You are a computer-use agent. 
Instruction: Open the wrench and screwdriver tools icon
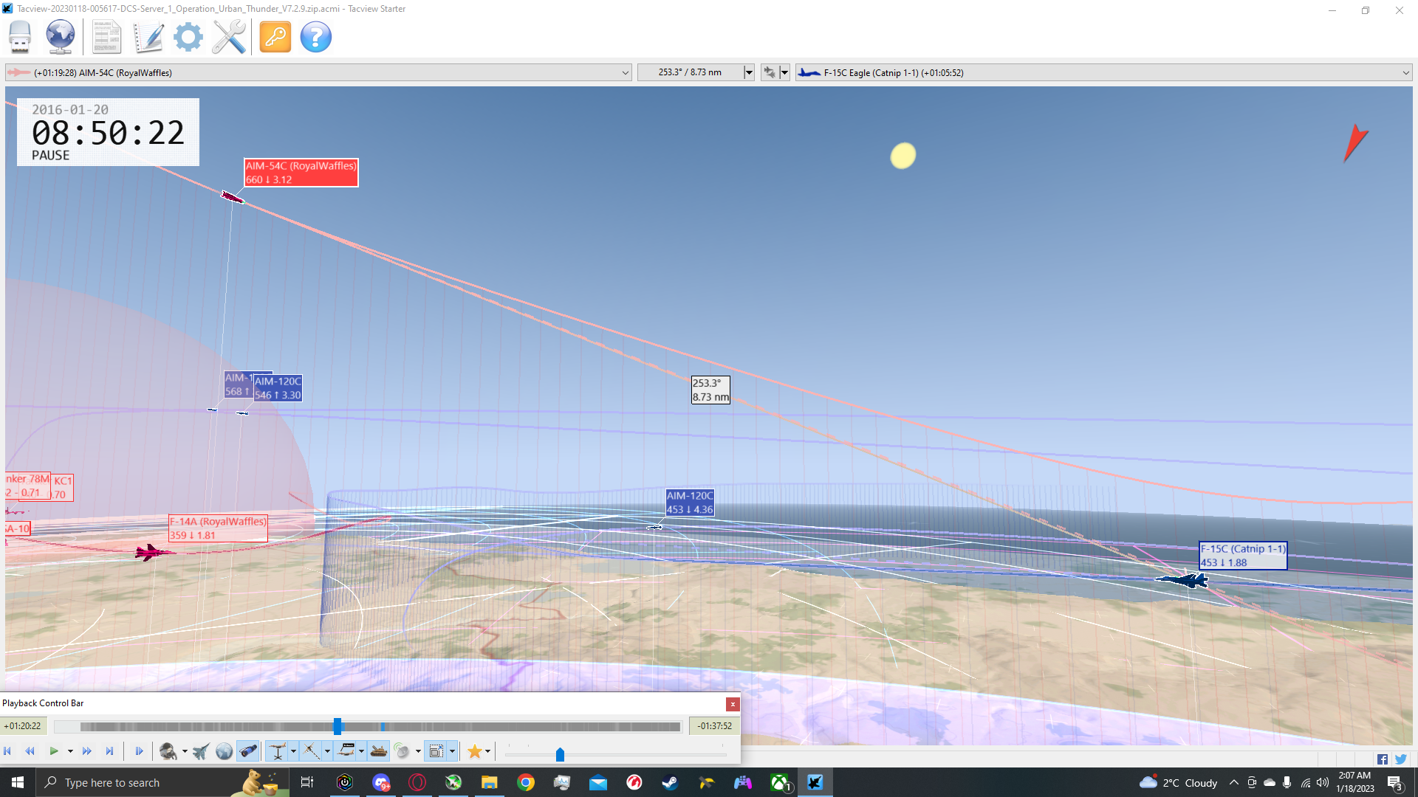pyautogui.click(x=229, y=37)
